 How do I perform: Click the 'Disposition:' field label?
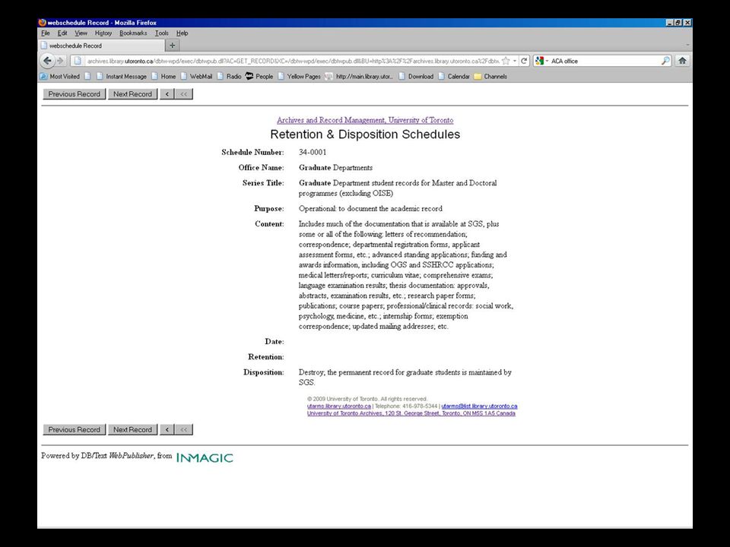(264, 372)
